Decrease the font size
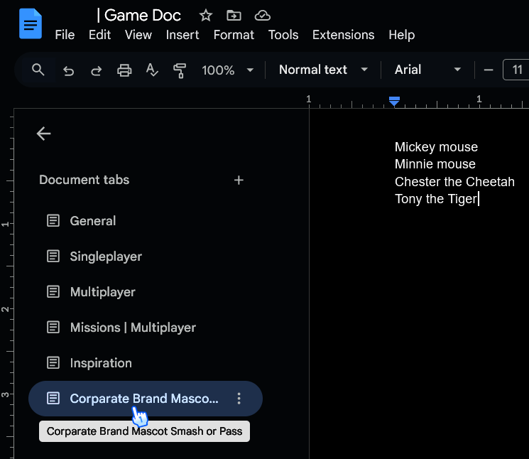Image resolution: width=529 pixels, height=459 pixels. point(489,70)
